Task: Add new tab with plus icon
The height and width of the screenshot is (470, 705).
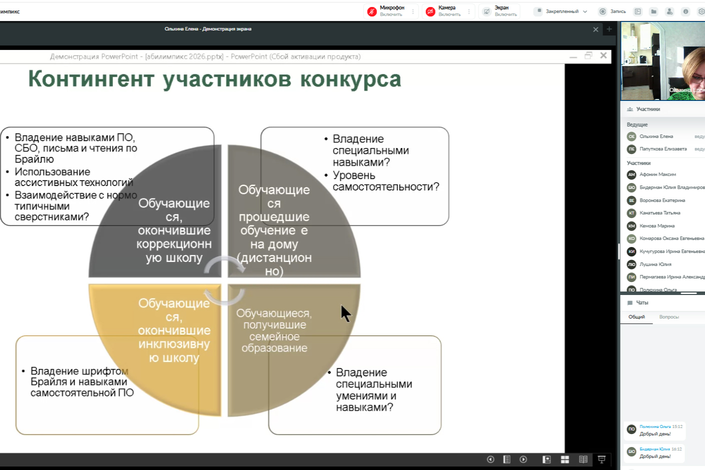Action: [609, 29]
